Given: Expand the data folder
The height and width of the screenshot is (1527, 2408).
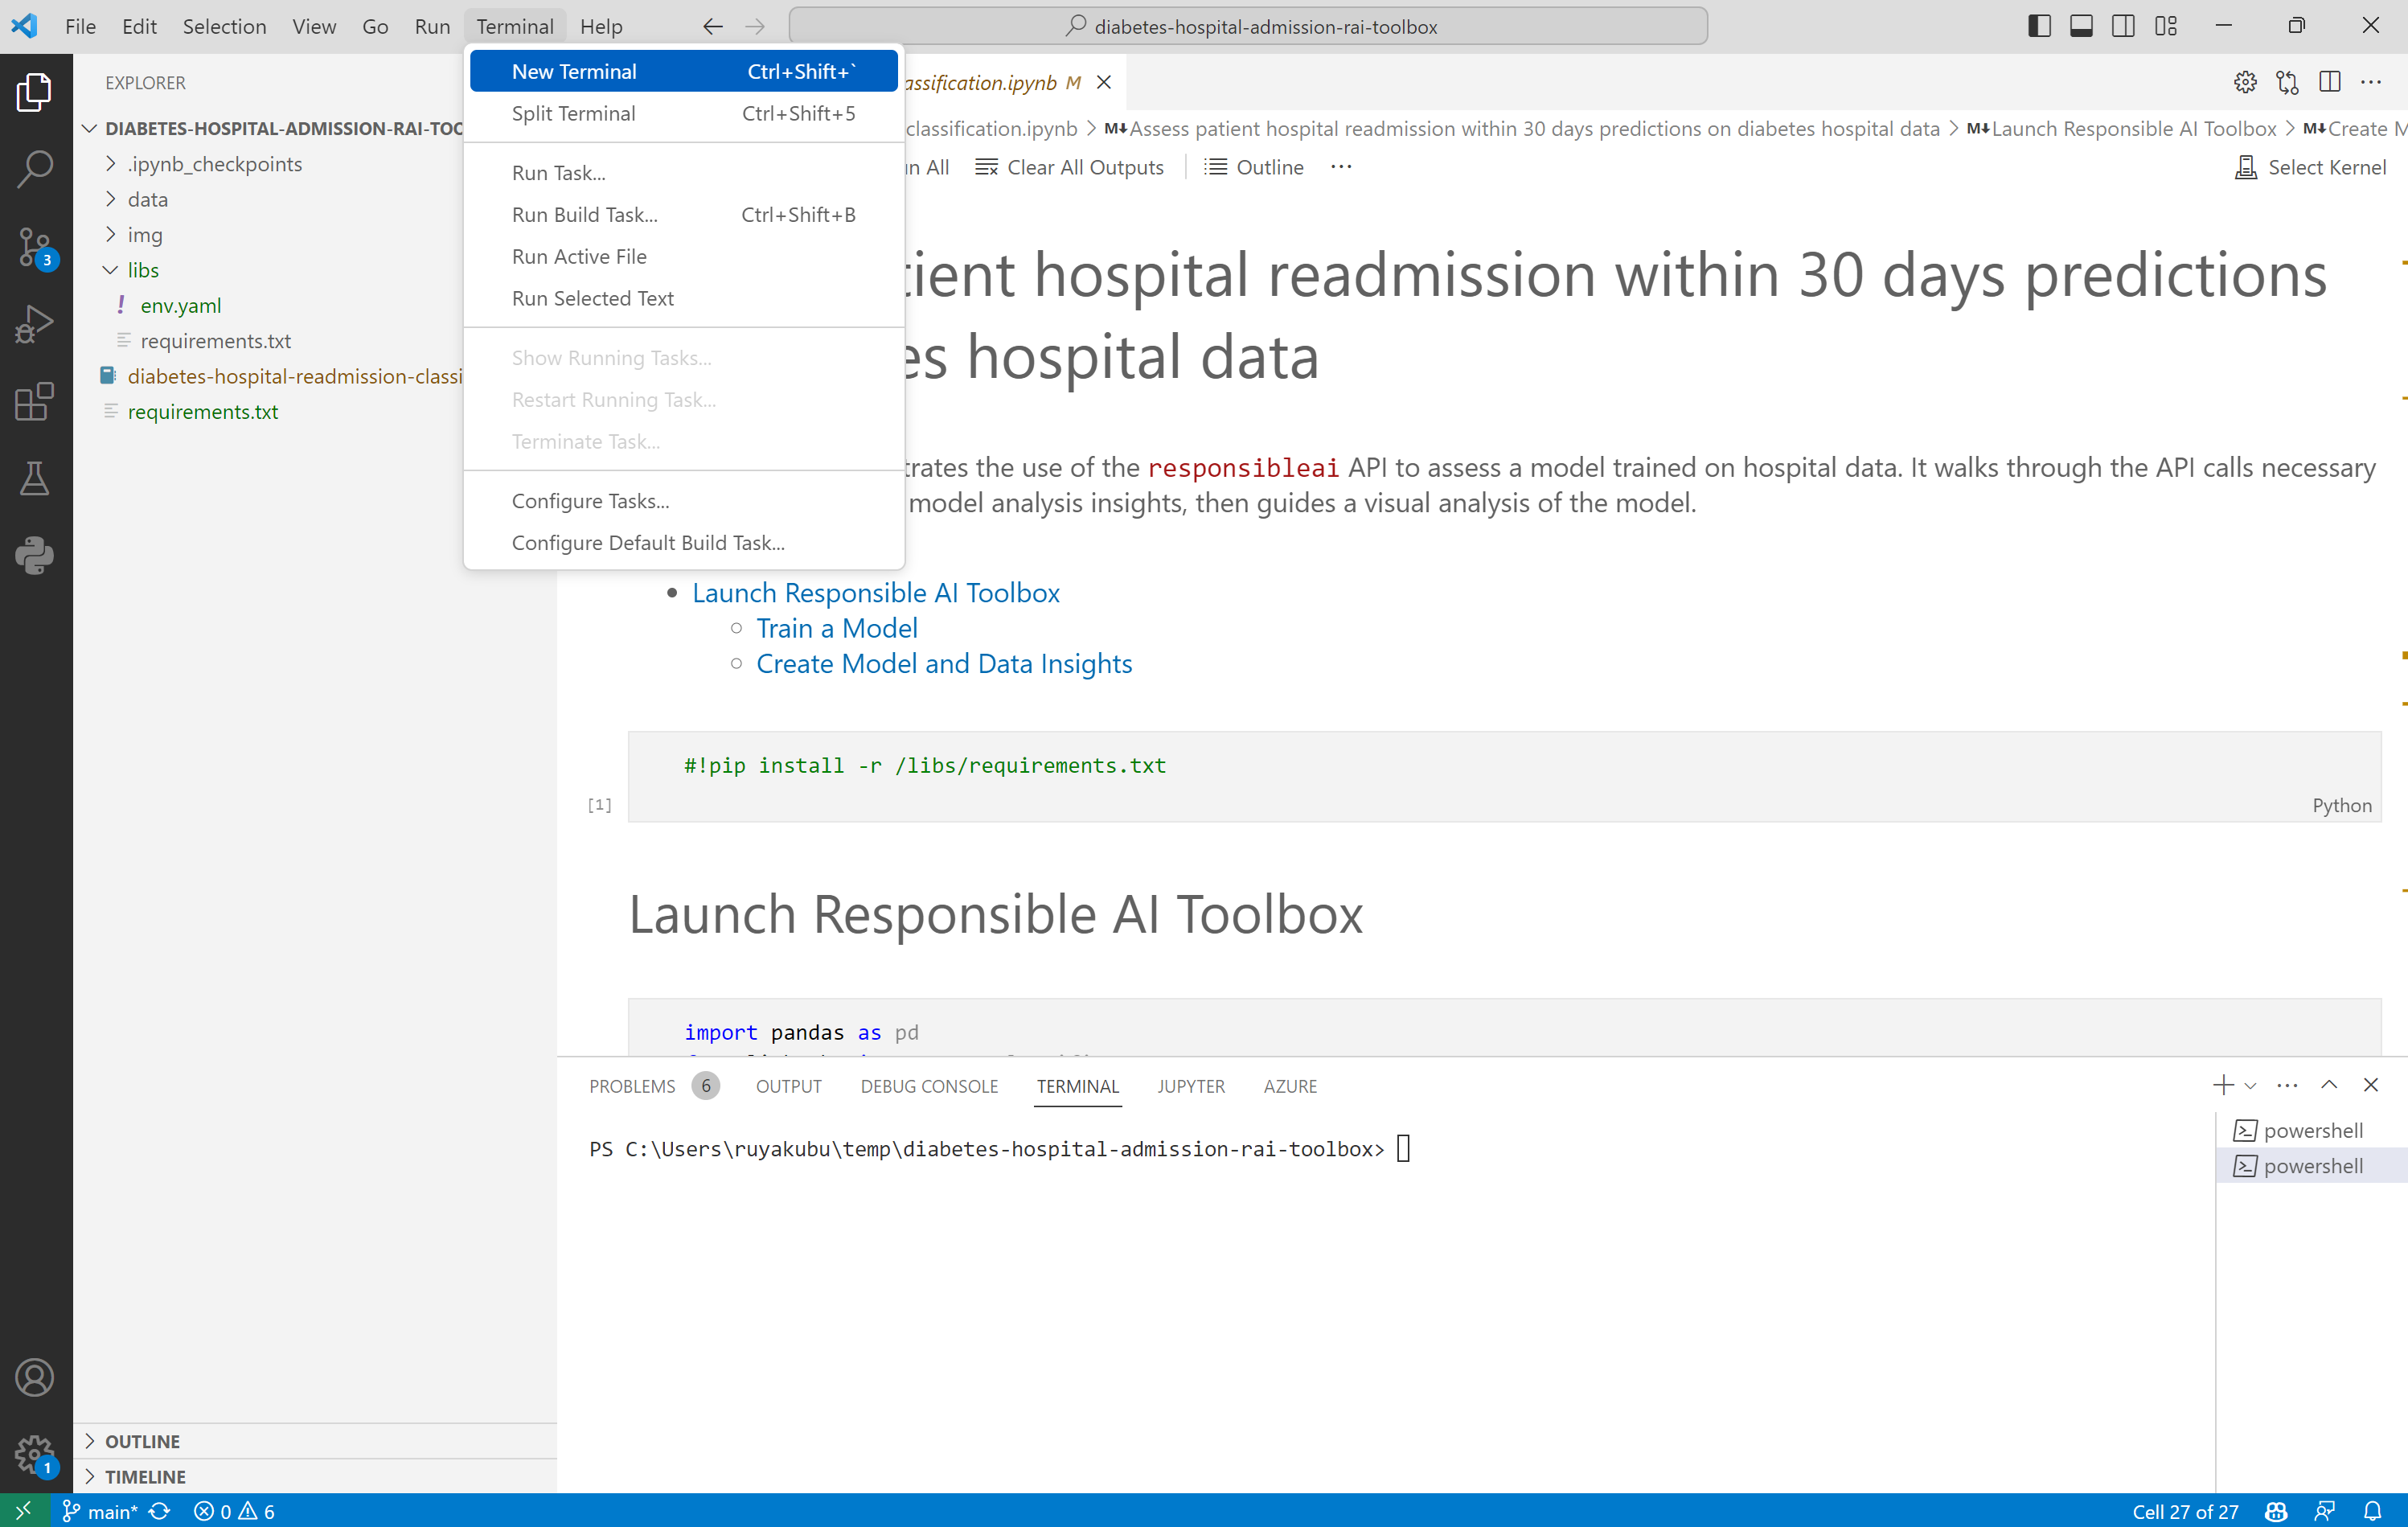Looking at the screenshot, I should (148, 199).
